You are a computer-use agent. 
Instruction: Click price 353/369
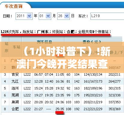(114, 109)
